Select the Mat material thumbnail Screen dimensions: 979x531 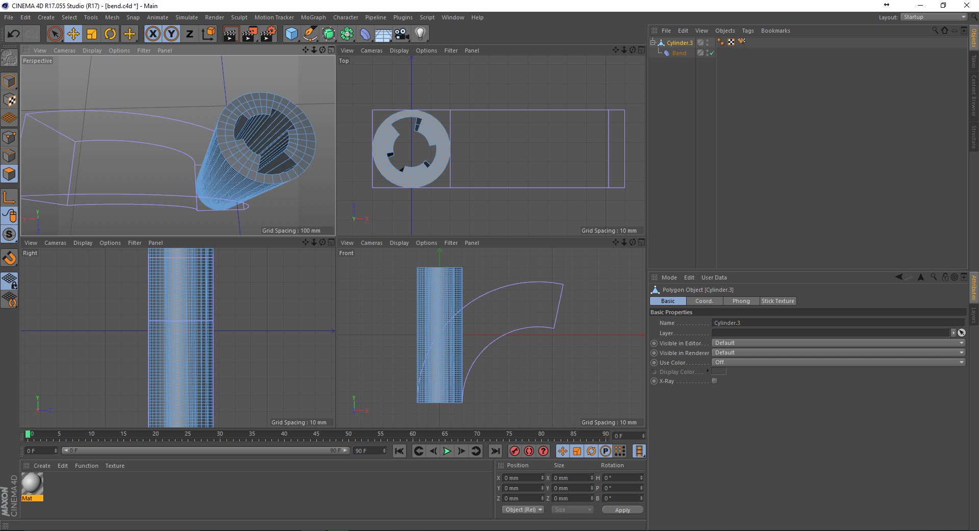point(32,484)
